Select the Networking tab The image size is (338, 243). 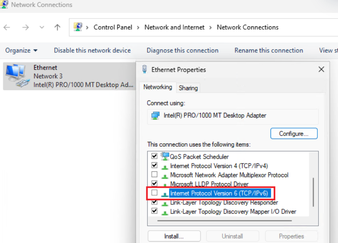tap(157, 87)
